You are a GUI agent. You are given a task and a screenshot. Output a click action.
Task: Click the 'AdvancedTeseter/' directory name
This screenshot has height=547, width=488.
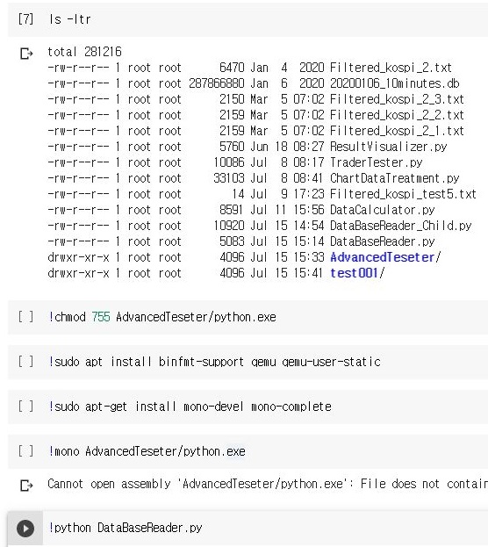(x=385, y=257)
